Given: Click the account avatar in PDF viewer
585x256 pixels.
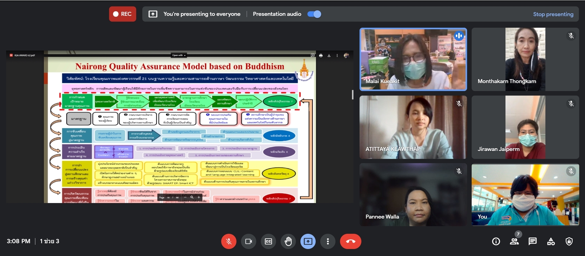Looking at the screenshot, I should 346,55.
